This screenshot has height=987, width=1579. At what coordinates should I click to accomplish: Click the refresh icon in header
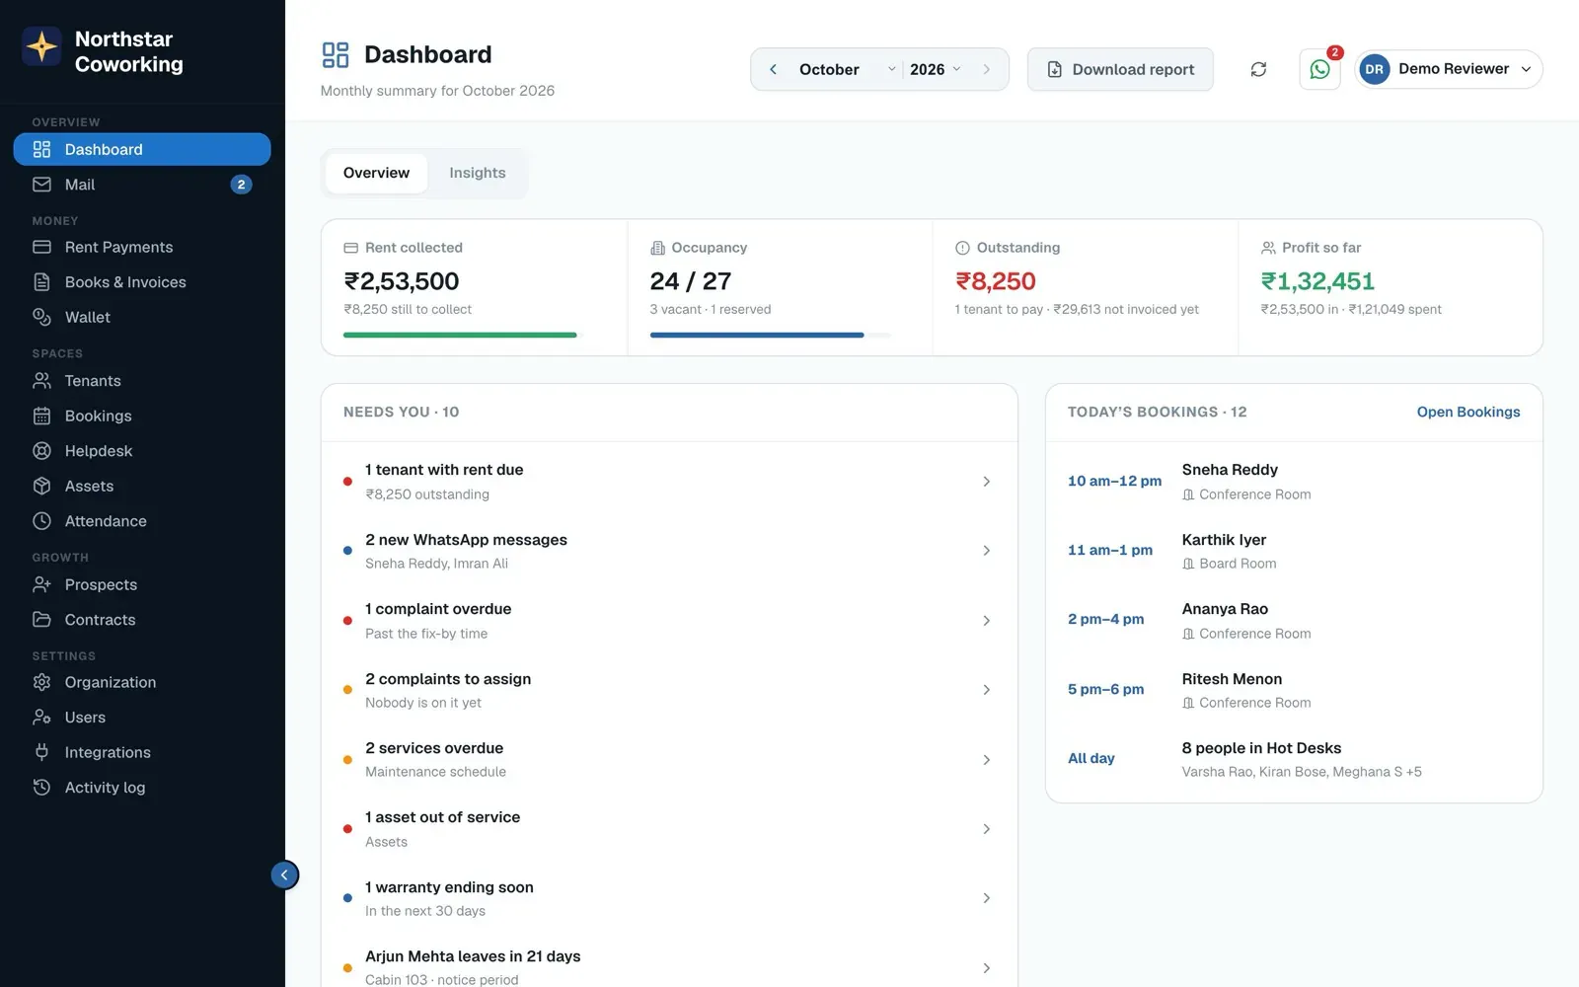(x=1258, y=69)
